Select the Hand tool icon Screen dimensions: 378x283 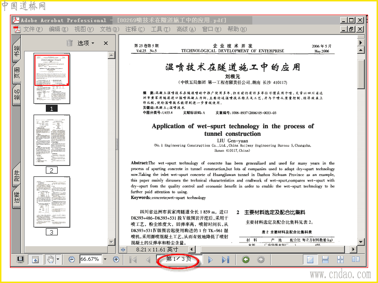51,259
